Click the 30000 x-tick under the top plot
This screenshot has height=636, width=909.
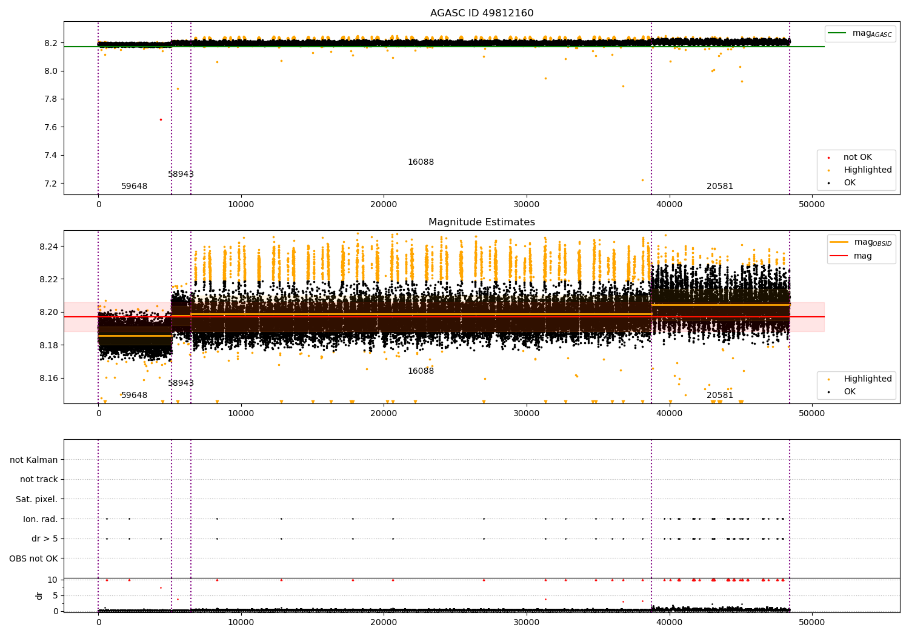pyautogui.click(x=527, y=205)
